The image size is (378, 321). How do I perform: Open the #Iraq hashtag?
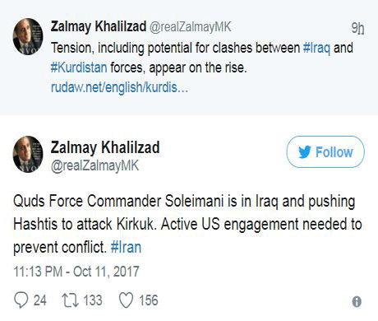[316, 48]
